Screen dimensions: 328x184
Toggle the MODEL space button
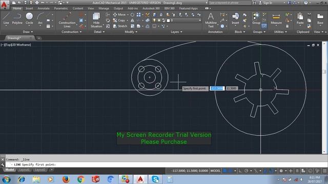(x=215, y=171)
